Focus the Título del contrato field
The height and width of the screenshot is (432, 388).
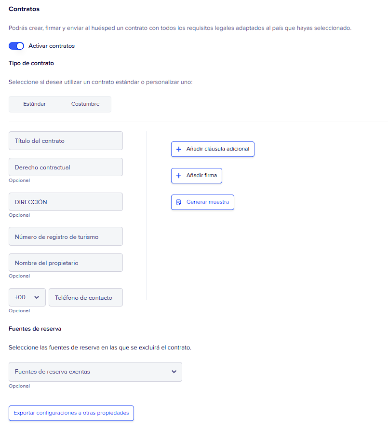click(x=66, y=141)
